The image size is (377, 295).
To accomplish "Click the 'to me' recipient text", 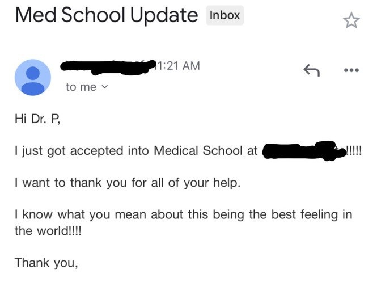I will point(81,87).
